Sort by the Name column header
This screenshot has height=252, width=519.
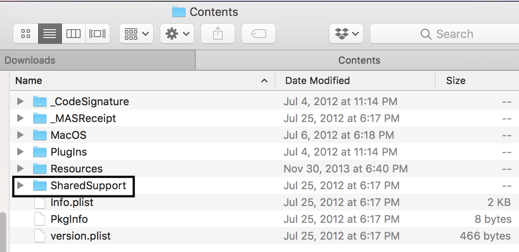point(133,80)
